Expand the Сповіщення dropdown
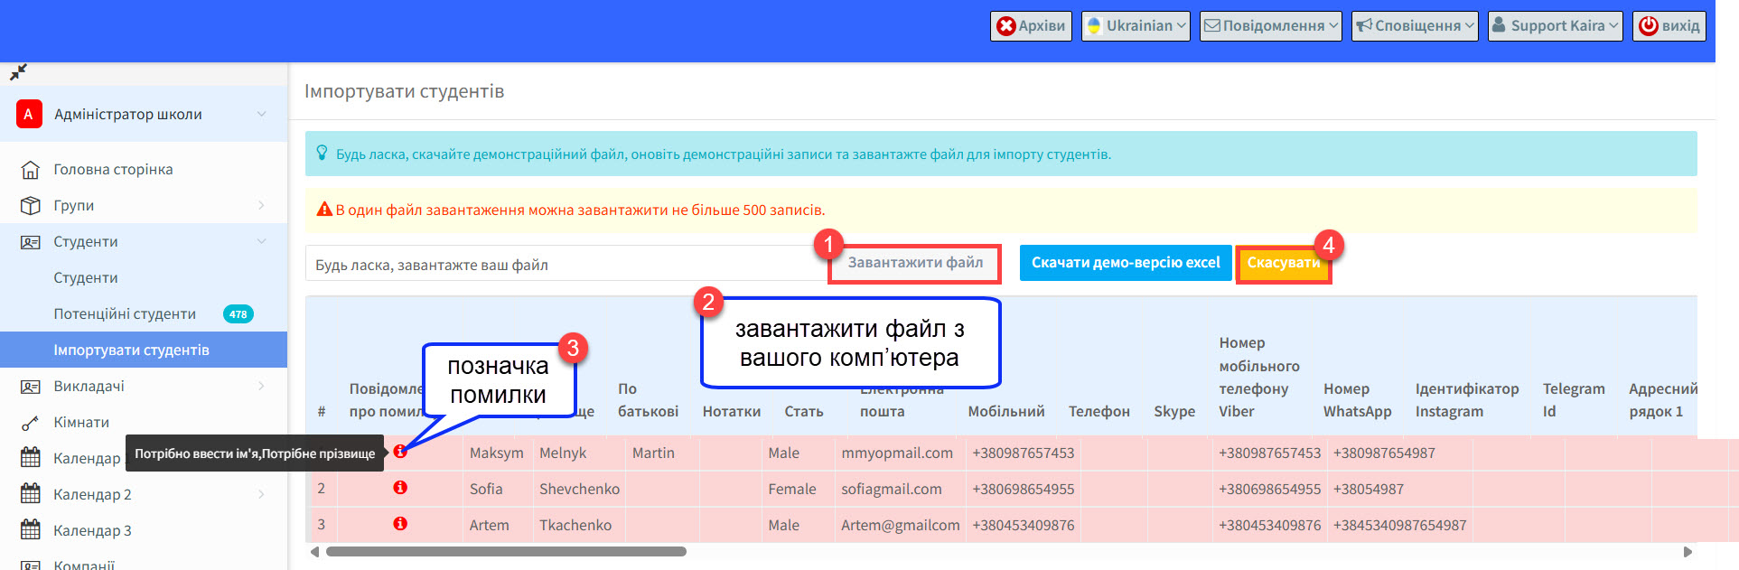1739x570 pixels. click(1415, 26)
